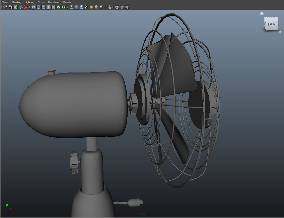Open the resolution gate toggle
The height and width of the screenshot is (218, 284).
coord(43,7)
